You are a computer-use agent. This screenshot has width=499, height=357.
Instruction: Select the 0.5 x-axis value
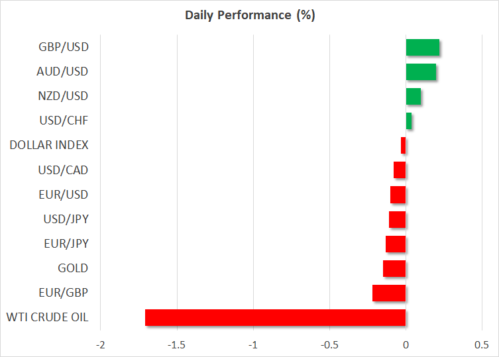click(x=482, y=345)
